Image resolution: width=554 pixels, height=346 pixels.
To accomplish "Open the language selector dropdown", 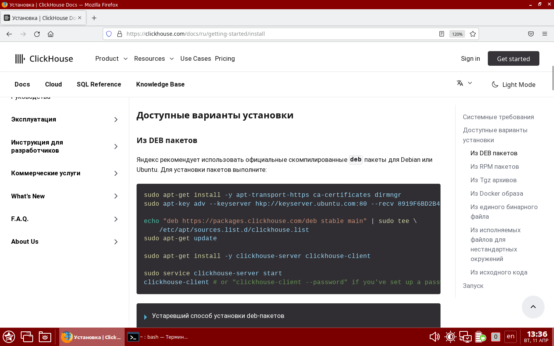I will pos(464,83).
